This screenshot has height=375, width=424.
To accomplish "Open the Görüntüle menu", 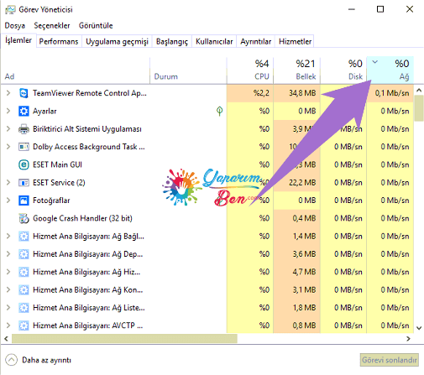I will [x=96, y=26].
